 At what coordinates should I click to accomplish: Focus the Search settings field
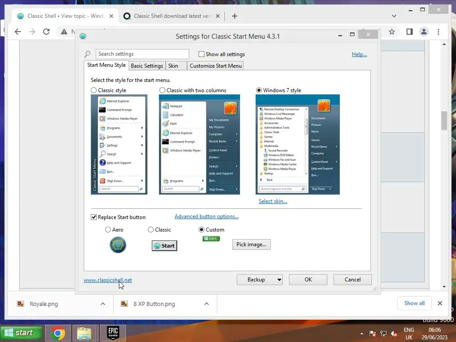click(x=142, y=54)
